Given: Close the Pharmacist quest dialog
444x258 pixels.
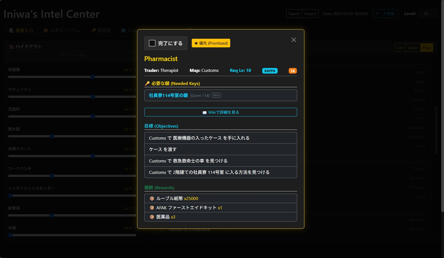Looking at the screenshot, I should click(293, 40).
